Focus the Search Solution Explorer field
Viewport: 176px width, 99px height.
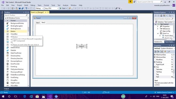click(x=163, y=19)
